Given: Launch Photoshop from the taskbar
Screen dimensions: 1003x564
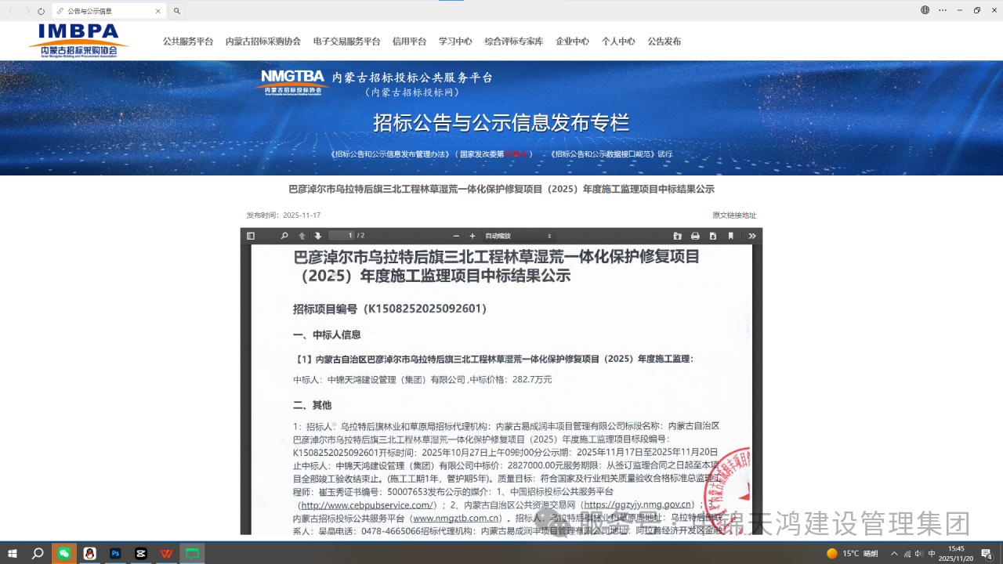Looking at the screenshot, I should point(114,553).
